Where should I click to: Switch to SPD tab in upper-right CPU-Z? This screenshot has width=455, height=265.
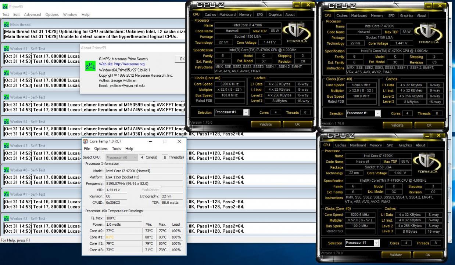click(x=391, y=16)
